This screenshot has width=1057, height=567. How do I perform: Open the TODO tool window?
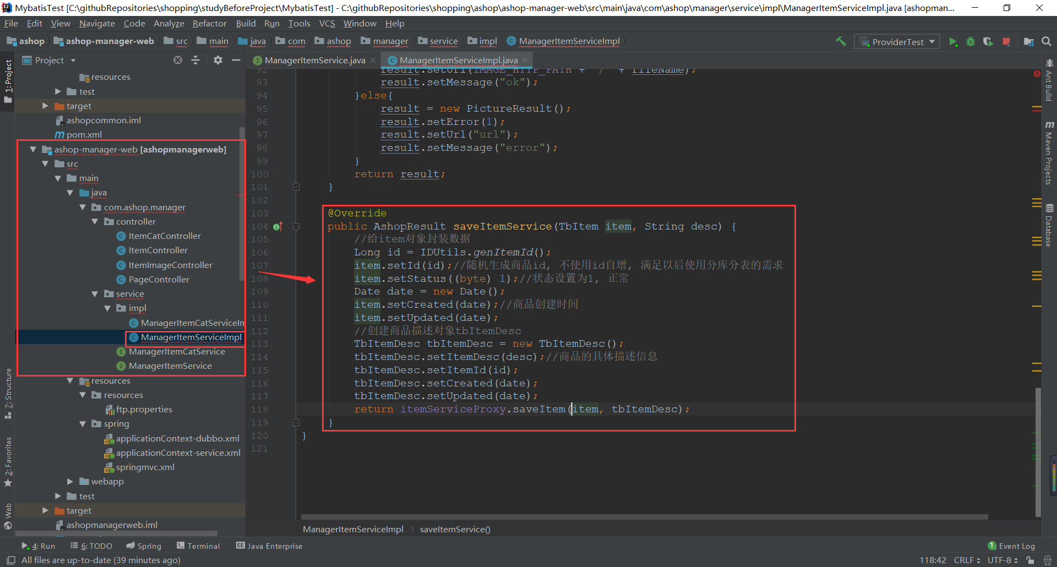pyautogui.click(x=91, y=546)
